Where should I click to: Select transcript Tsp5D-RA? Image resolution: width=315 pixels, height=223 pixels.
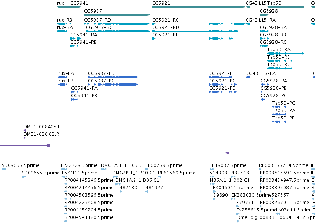pyautogui.click(x=279, y=50)
